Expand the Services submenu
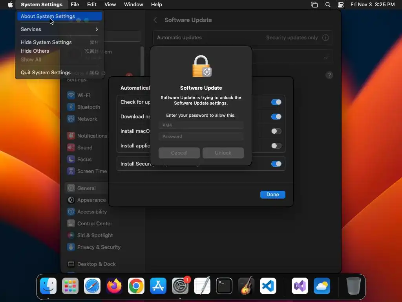Screen dimensions: 402x302 point(60,29)
